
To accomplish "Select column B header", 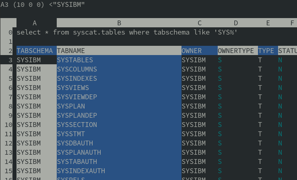I will coord(119,23).
